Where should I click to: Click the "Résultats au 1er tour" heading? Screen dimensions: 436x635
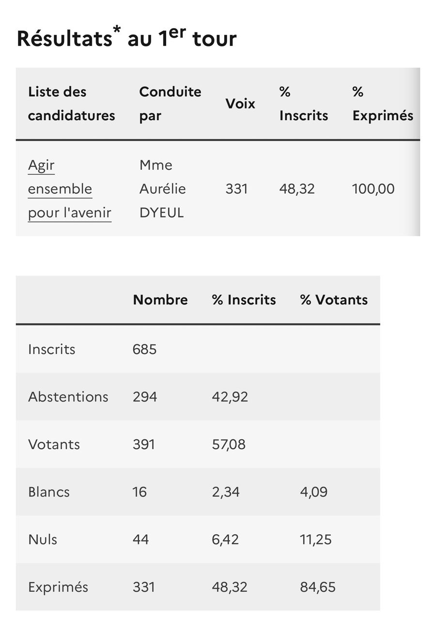(x=126, y=39)
